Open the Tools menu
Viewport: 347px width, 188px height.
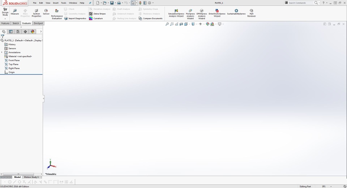[x=64, y=3]
